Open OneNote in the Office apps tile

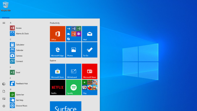(x=79, y=34)
